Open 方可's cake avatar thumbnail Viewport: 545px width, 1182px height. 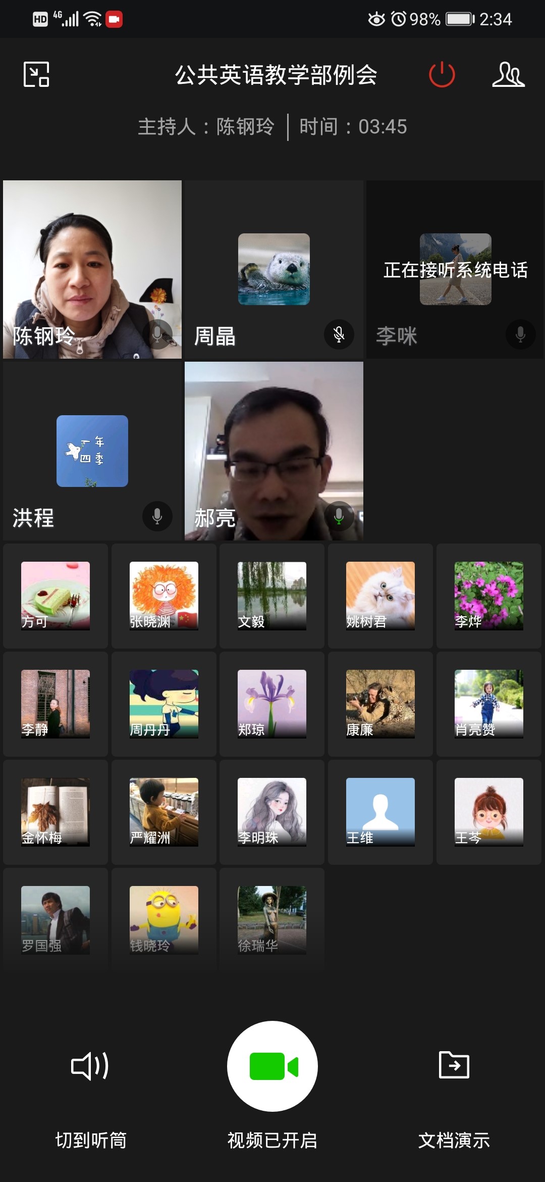56,596
